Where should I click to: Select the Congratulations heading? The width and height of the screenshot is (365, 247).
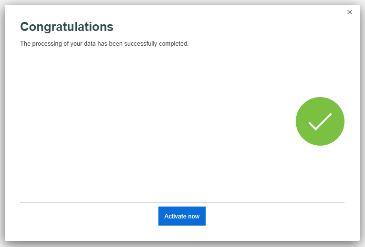coord(67,27)
